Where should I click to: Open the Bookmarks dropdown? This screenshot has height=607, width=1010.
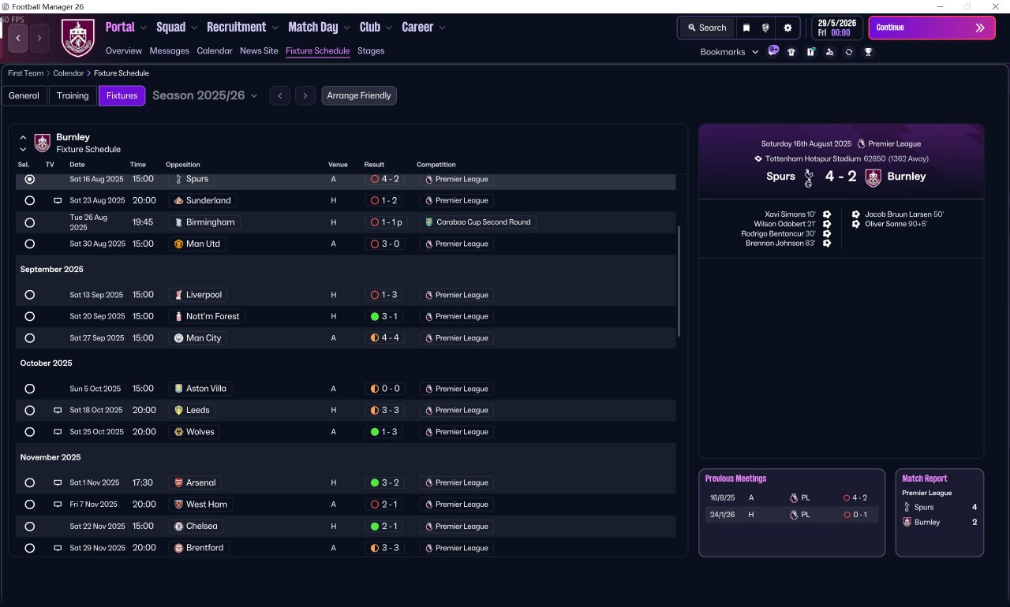[730, 52]
